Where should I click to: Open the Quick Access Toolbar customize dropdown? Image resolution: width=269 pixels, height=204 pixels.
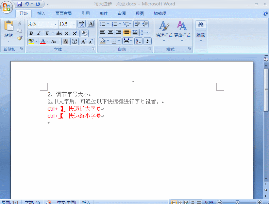tap(48, 4)
